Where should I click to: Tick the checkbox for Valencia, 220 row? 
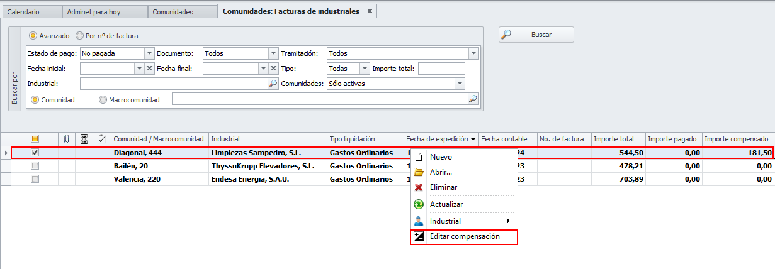pos(35,179)
